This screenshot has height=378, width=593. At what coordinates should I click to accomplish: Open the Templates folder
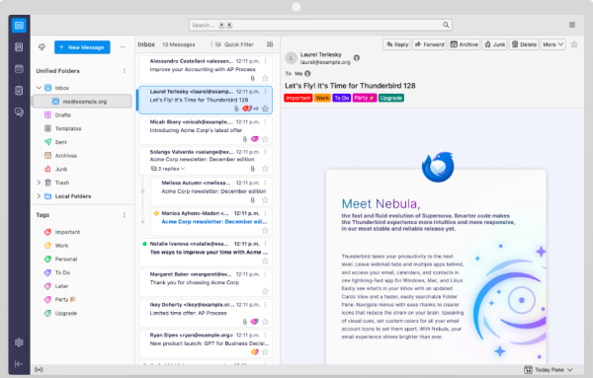[68, 128]
